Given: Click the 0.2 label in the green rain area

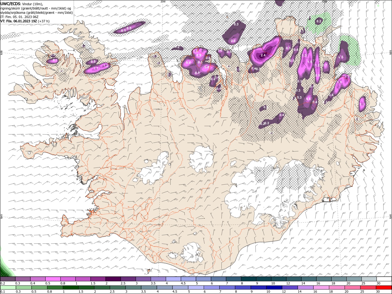Looking at the screenshot, I should pyautogui.click(x=319, y=21).
